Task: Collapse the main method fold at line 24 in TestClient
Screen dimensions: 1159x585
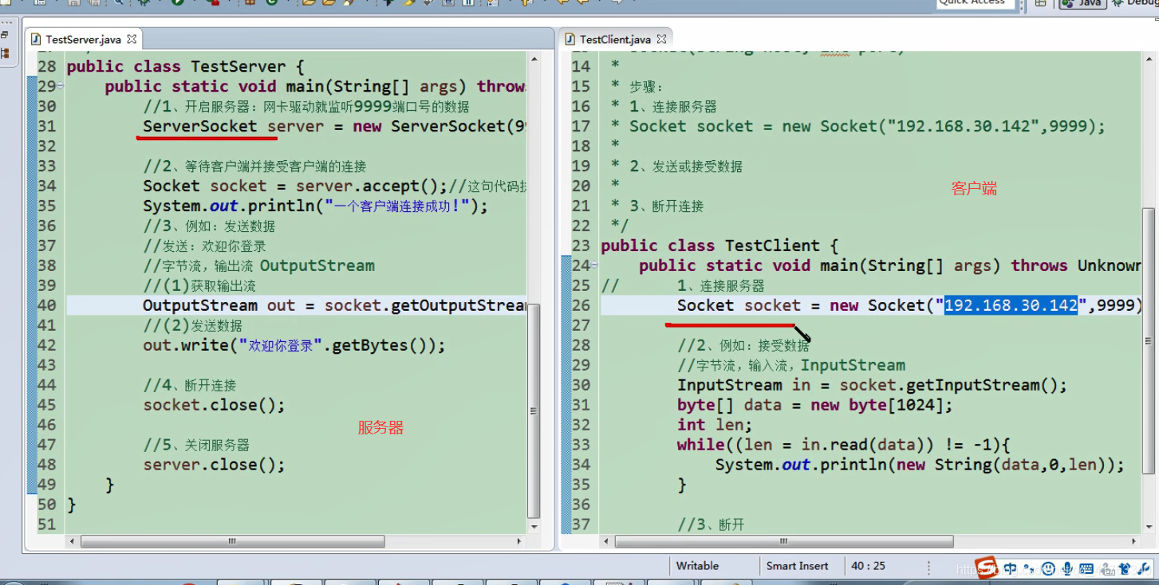Action: click(595, 266)
